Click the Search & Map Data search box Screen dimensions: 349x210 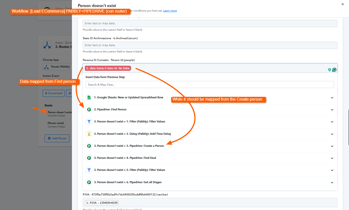[x=210, y=85]
